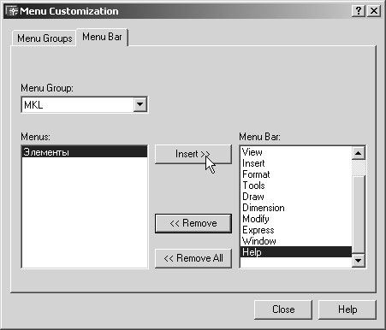
Task: Open the Menu Group dropdown arrow
Action: pyautogui.click(x=140, y=104)
